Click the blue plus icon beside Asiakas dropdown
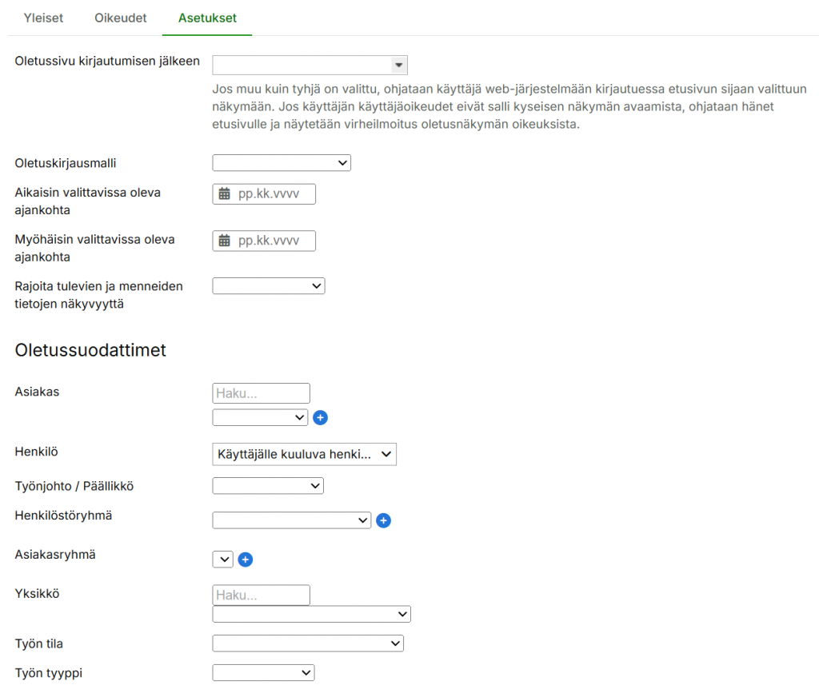The width and height of the screenshot is (819, 685). click(x=320, y=417)
